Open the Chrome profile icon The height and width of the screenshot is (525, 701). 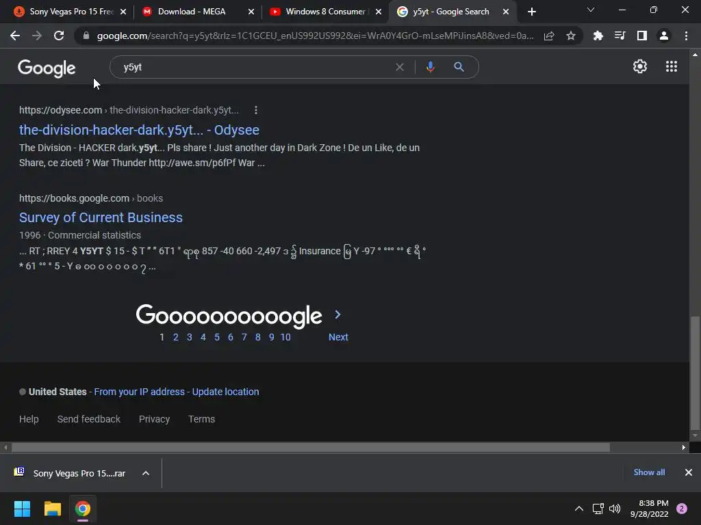664,36
